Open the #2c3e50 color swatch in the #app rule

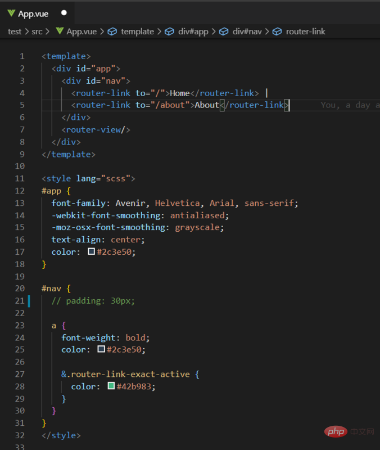pos(91,251)
